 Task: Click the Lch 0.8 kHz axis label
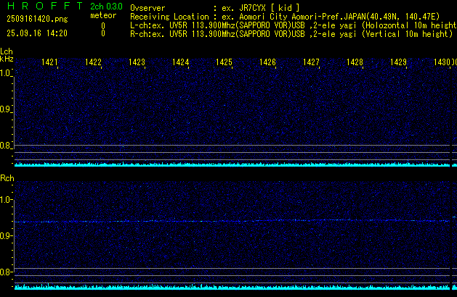6,146
